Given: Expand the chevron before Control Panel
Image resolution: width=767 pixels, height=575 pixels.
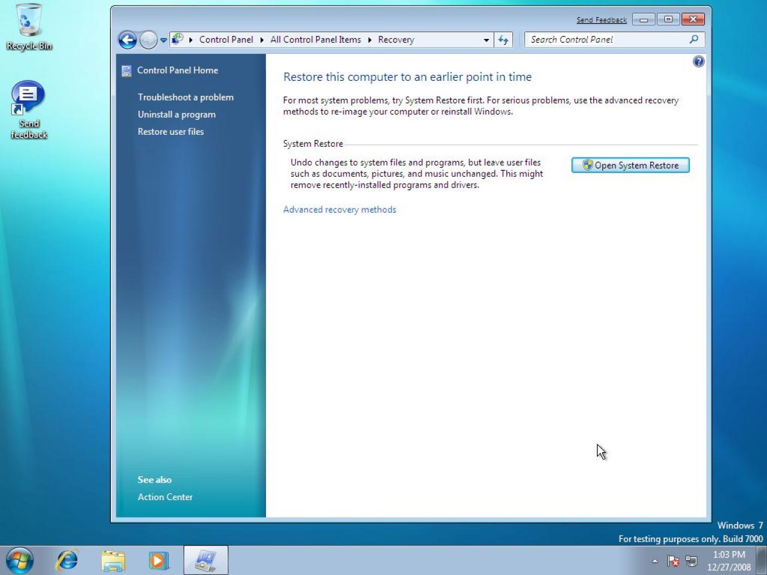Looking at the screenshot, I should (191, 40).
